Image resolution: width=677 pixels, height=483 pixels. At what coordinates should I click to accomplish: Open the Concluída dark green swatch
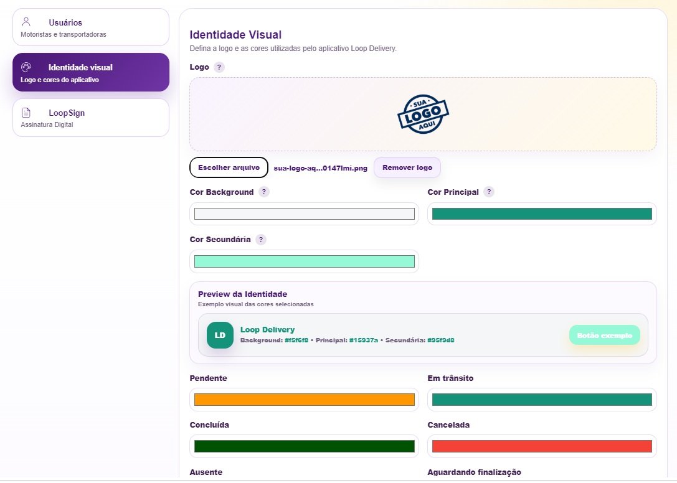(x=305, y=446)
